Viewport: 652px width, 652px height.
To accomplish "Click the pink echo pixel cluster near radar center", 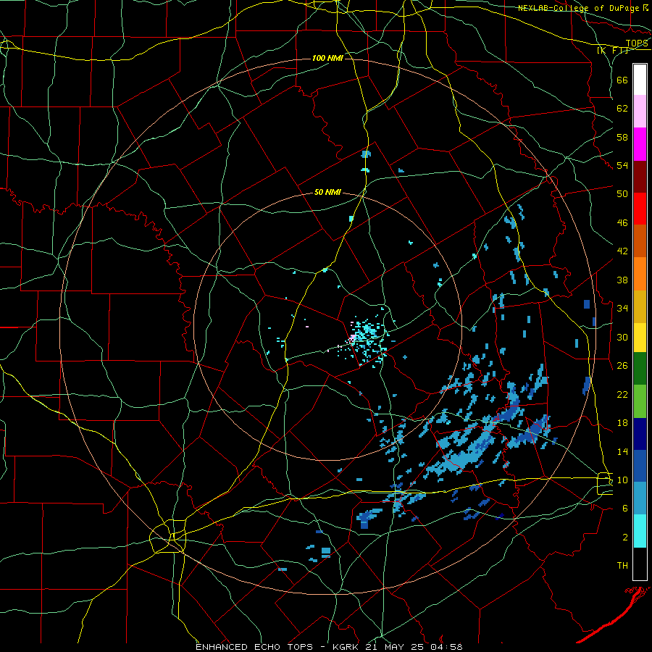I will coord(353,338).
